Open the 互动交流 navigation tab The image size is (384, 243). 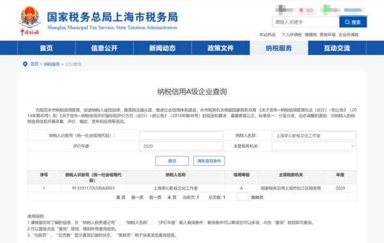(337, 48)
